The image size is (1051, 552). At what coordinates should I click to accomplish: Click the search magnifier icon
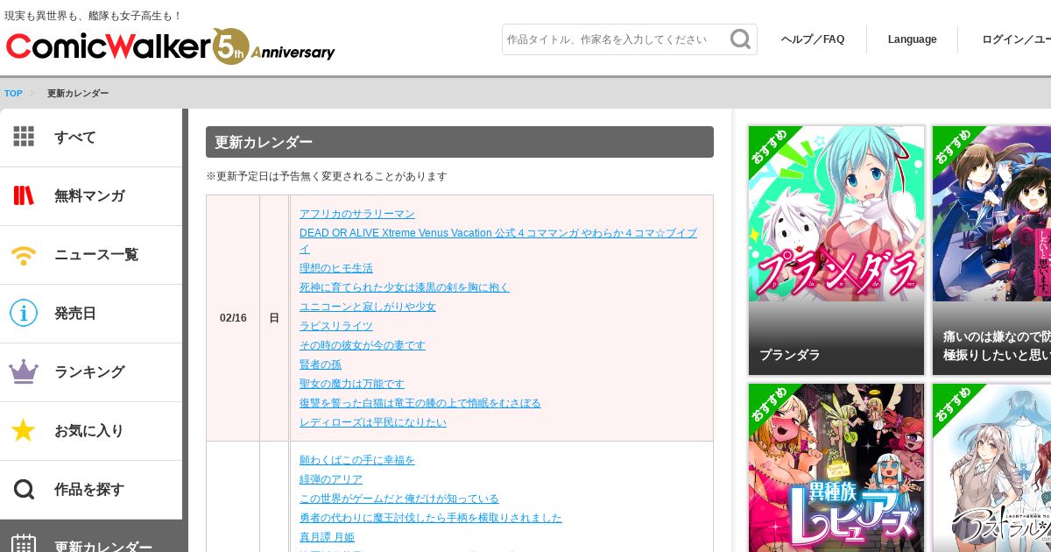741,39
